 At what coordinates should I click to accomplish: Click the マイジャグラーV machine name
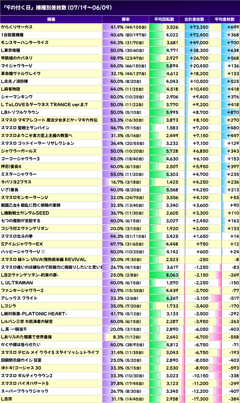(17, 66)
